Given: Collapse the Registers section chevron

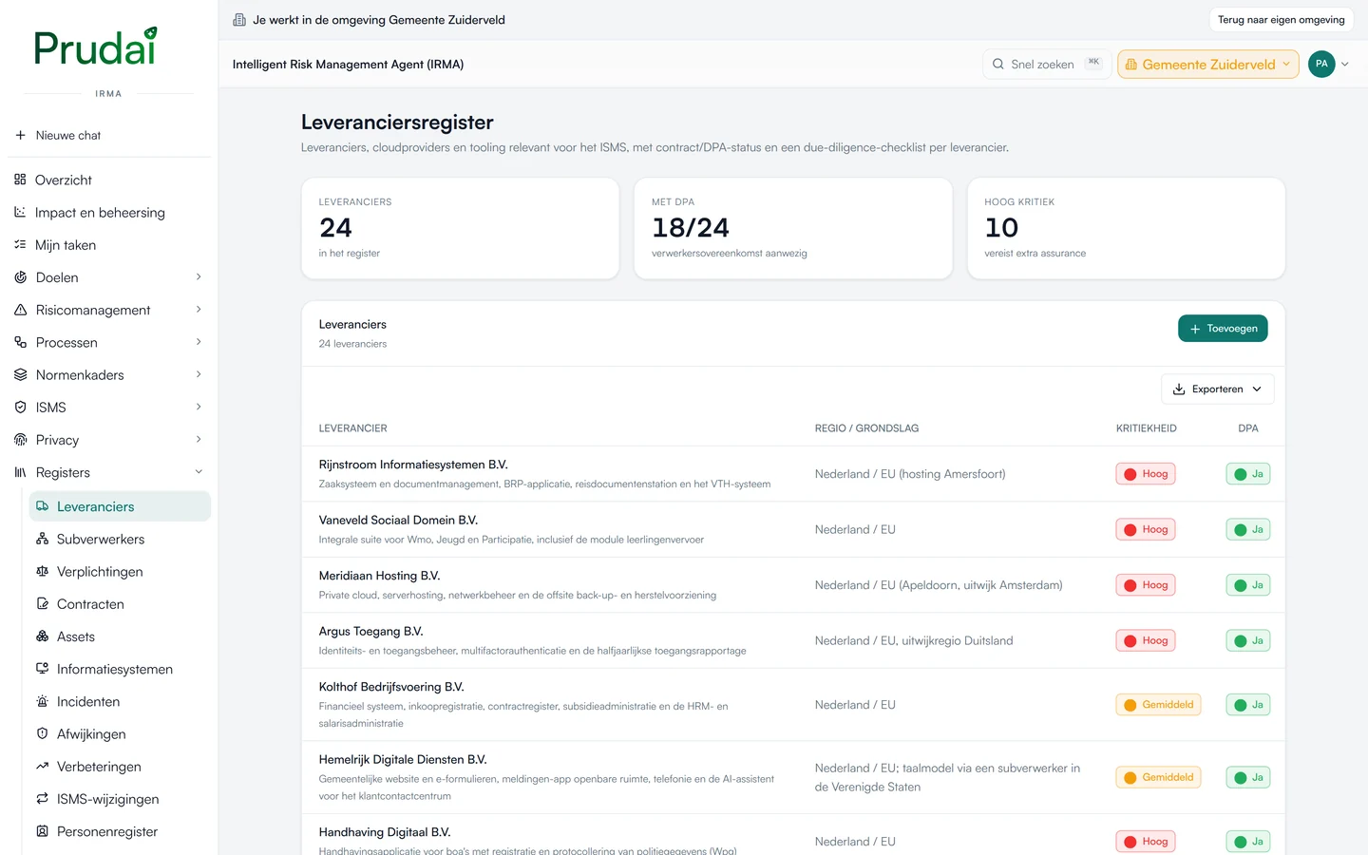Looking at the screenshot, I should pyautogui.click(x=199, y=472).
